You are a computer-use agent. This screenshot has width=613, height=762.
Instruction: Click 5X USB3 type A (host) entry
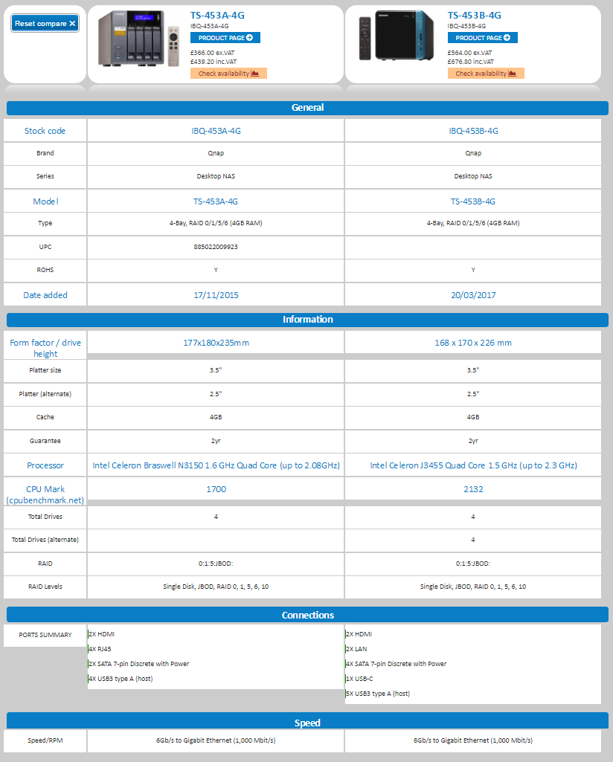coord(378,694)
